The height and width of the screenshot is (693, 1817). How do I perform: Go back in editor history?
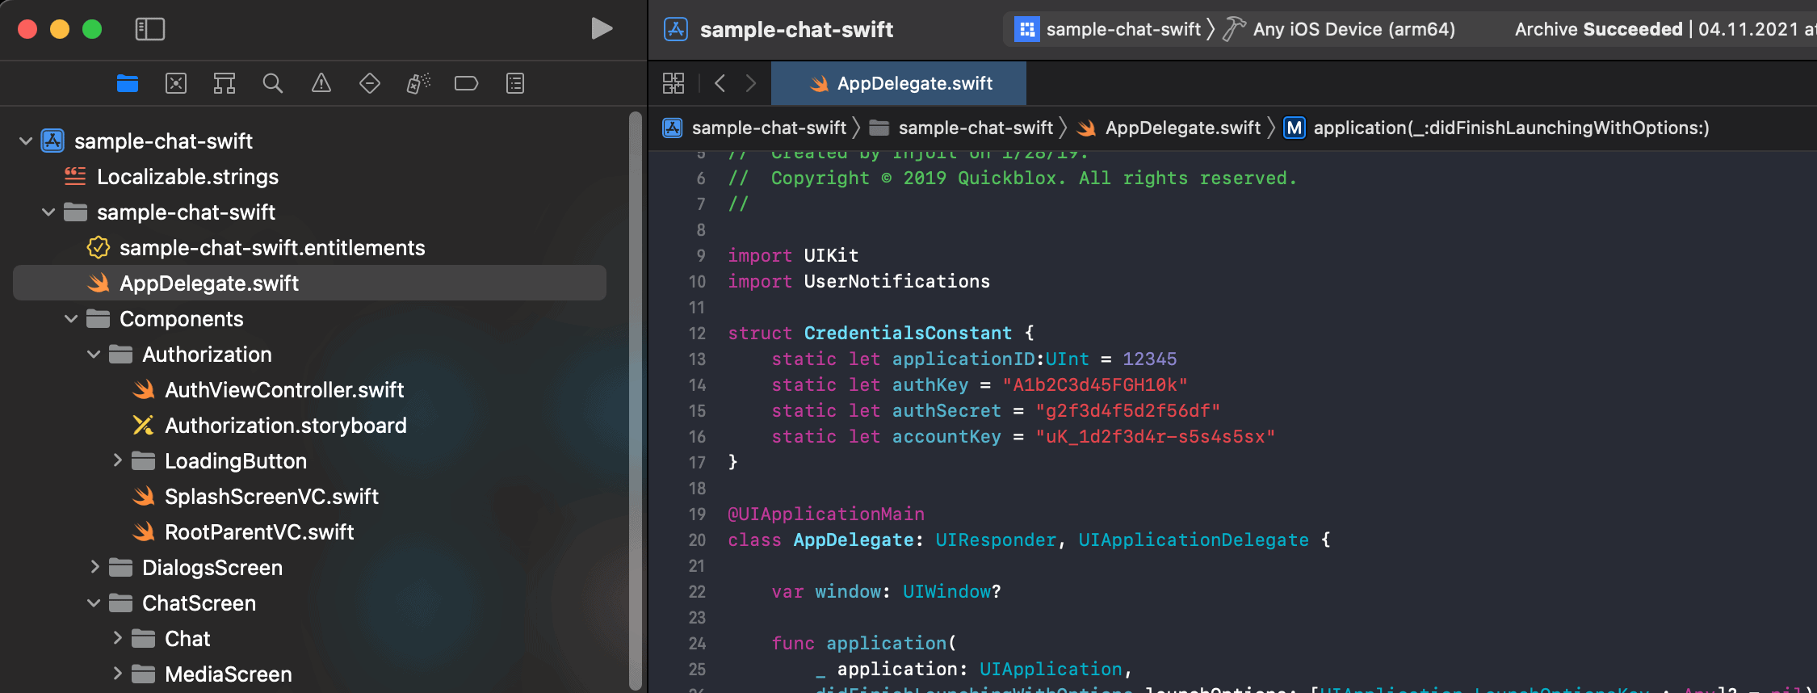point(720,83)
